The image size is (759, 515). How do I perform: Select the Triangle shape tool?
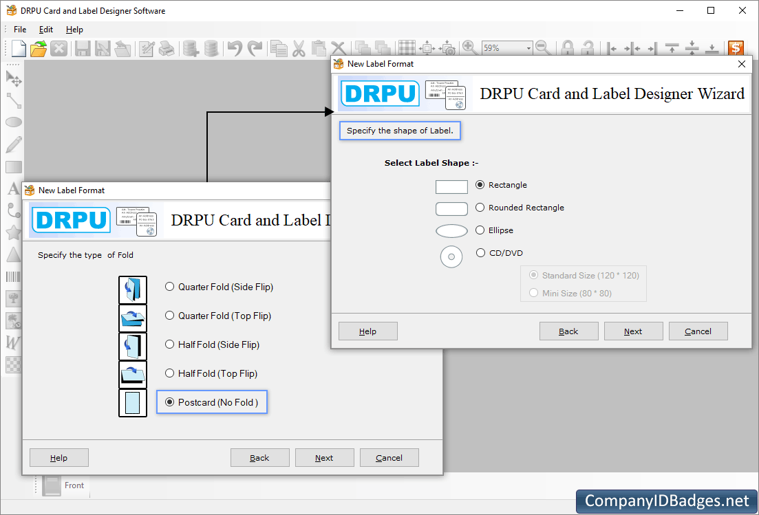tap(14, 255)
